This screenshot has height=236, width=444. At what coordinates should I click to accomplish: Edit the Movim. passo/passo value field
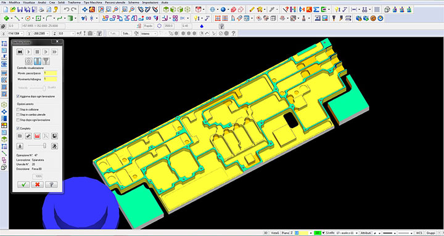coord(50,73)
